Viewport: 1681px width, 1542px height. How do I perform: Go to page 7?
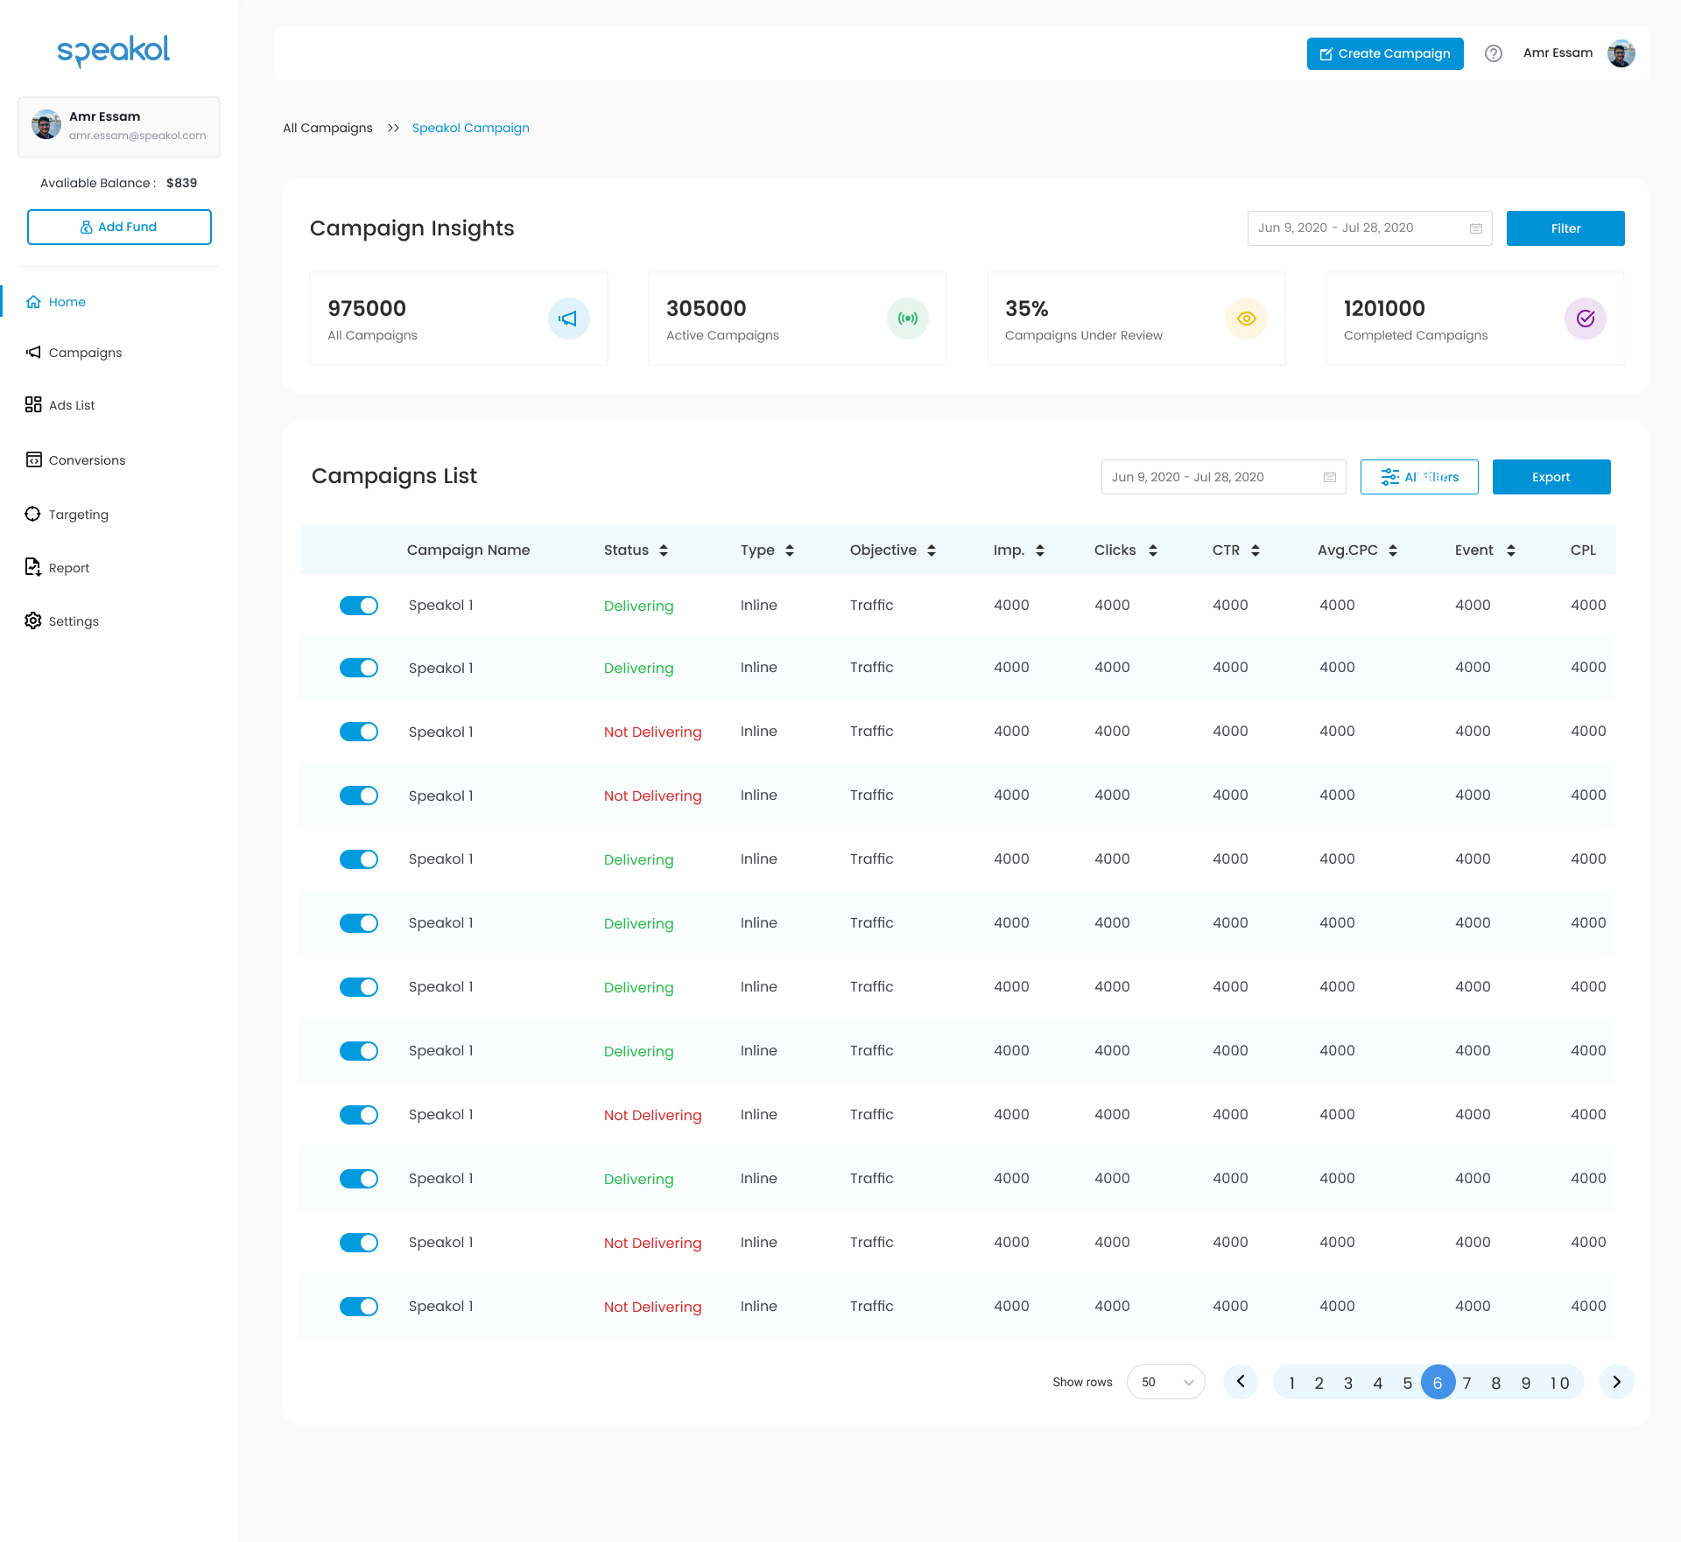1466,1383
